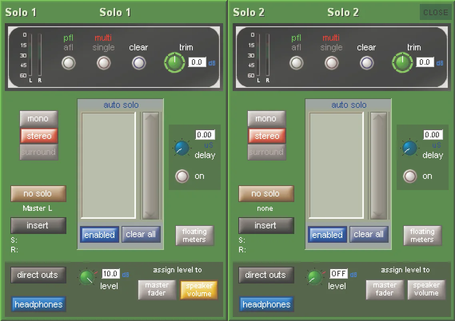Toggle auto solo enabled in Solo 1

click(x=100, y=234)
